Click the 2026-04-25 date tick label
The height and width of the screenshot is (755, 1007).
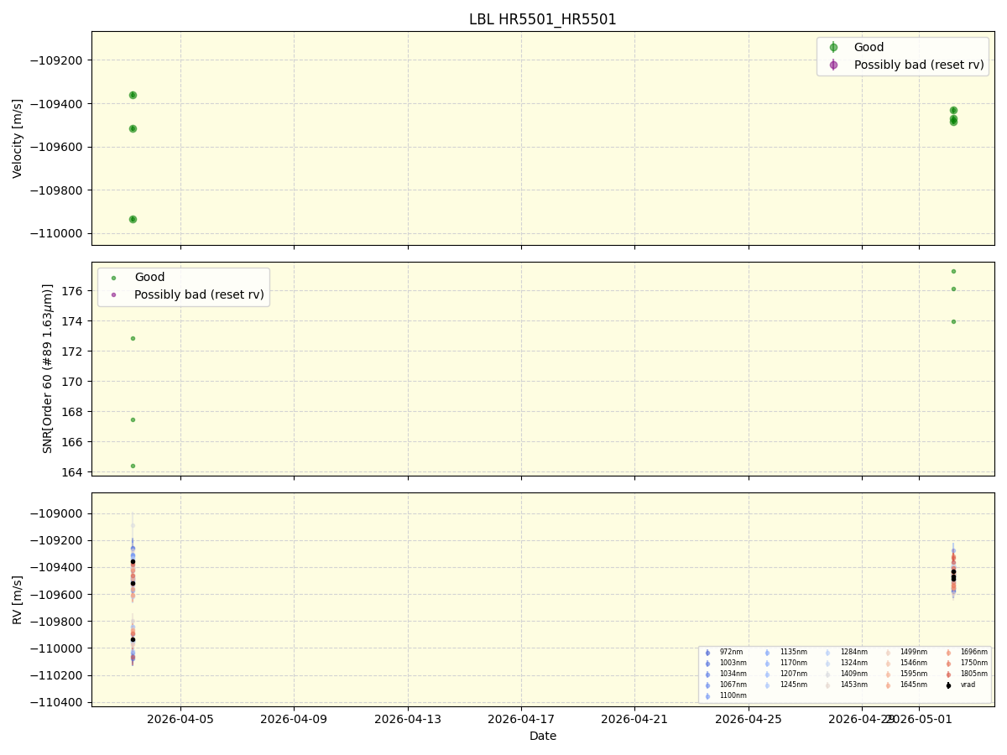pyautogui.click(x=749, y=719)
